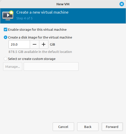
Task: Click the virtual machine monitor icon
Action: click(8, 15)
